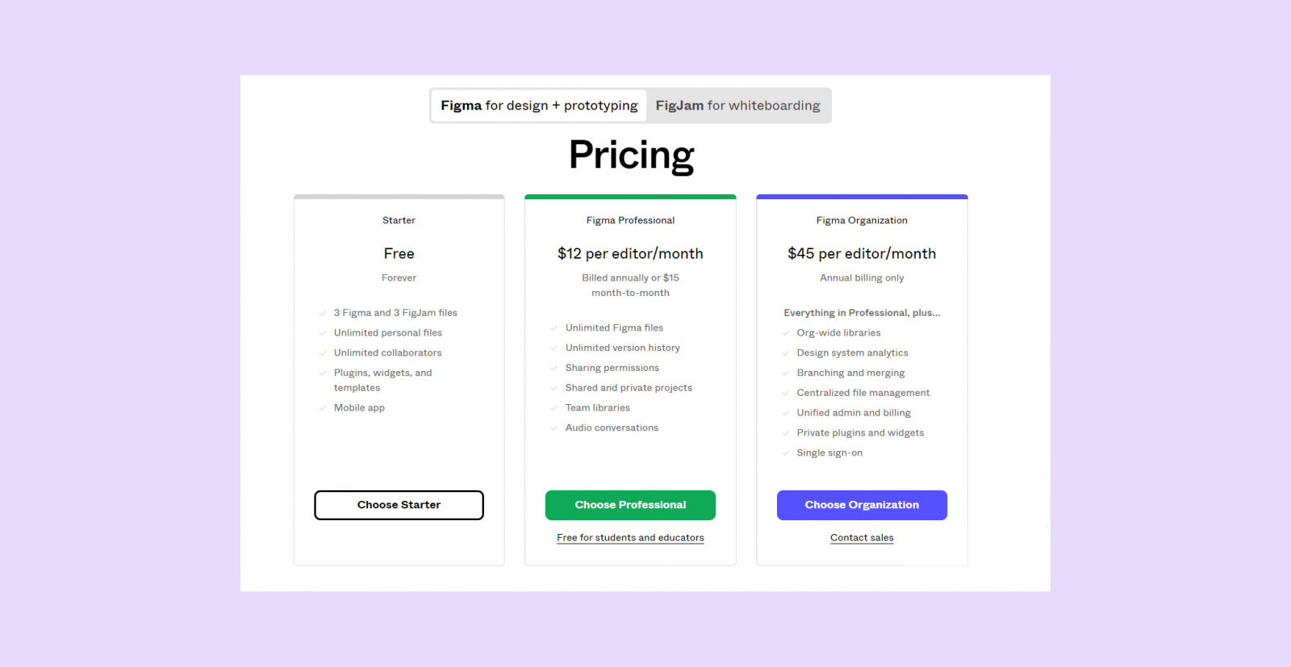This screenshot has height=667, width=1291.
Task: Click checkmark beside Single sign-on
Action: coord(786,453)
